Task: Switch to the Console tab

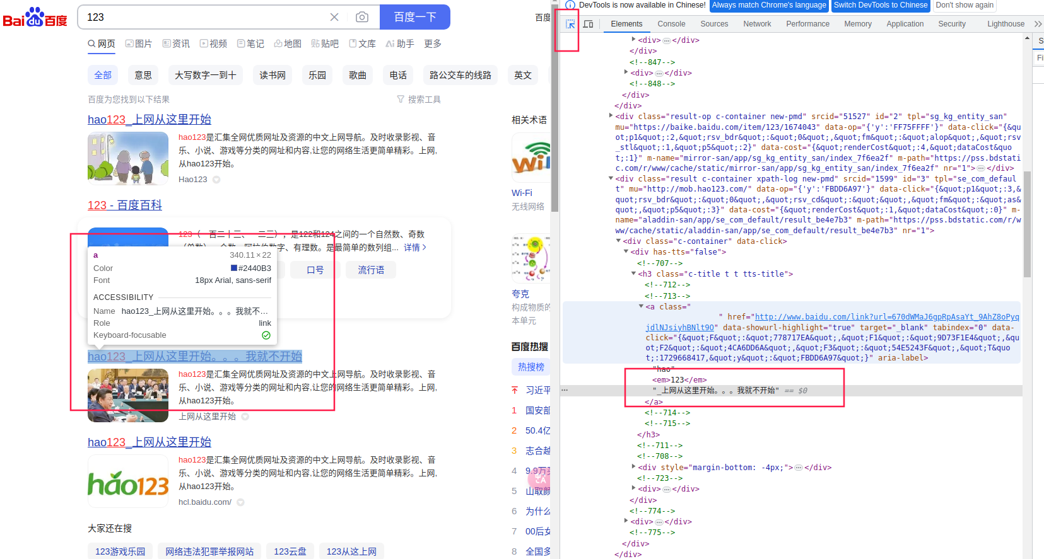Action: click(671, 24)
